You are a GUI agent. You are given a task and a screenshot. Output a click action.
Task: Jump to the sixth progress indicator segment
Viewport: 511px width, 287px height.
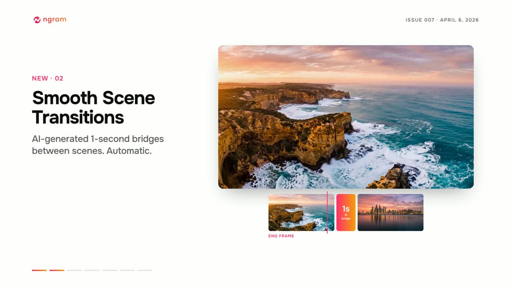(127, 270)
